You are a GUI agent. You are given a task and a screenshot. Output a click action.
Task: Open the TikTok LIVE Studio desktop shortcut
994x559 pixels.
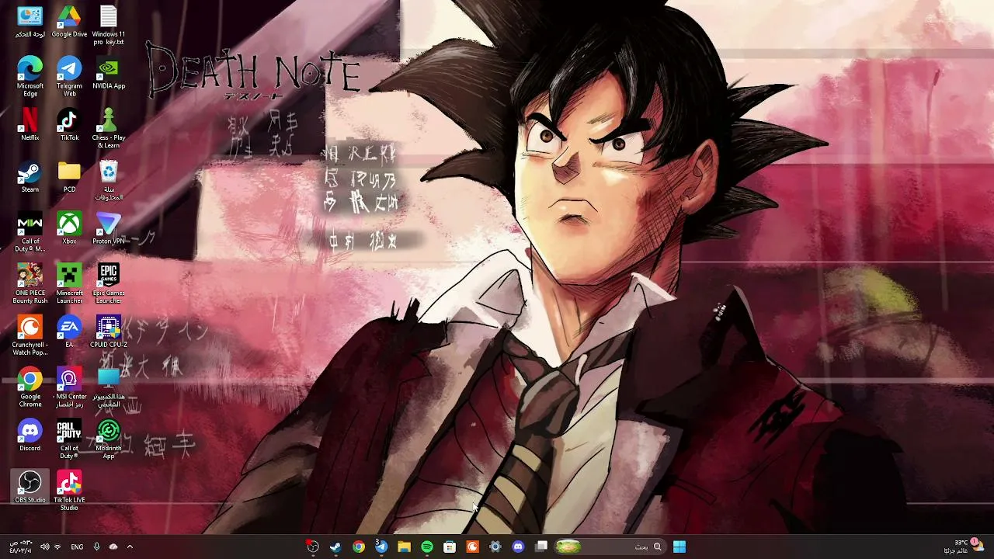(x=69, y=491)
